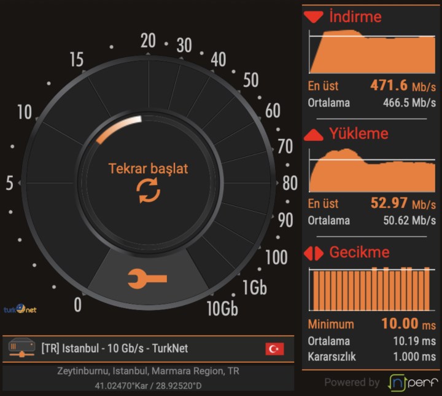Click the Turkish flag icon
The width and height of the screenshot is (442, 396).
(274, 349)
